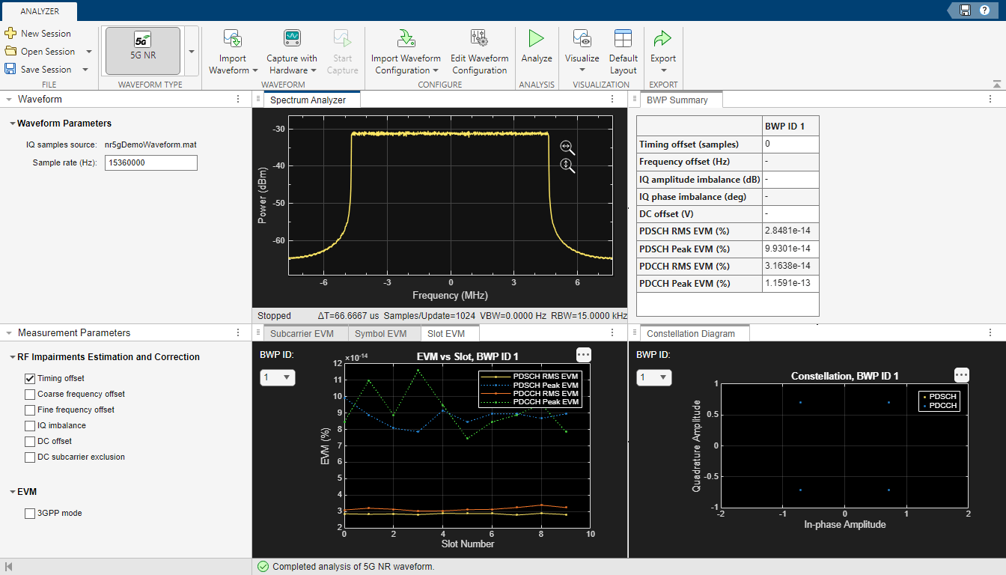Click Capture with Hardware icon
The height and width of the screenshot is (575, 1006).
[x=292, y=39]
